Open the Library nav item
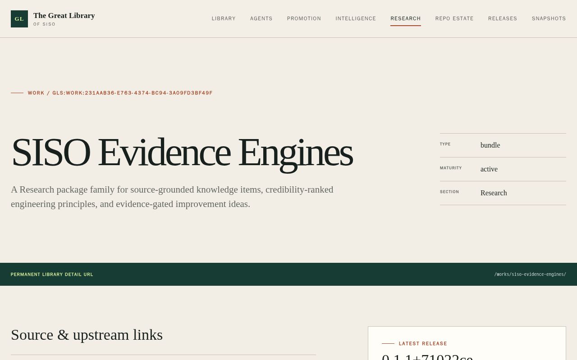577x360 pixels. (224, 18)
